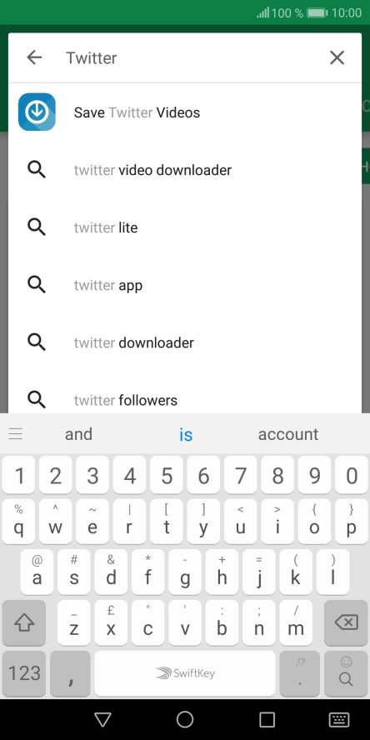
Task: Open recent apps square button
Action: (x=267, y=719)
